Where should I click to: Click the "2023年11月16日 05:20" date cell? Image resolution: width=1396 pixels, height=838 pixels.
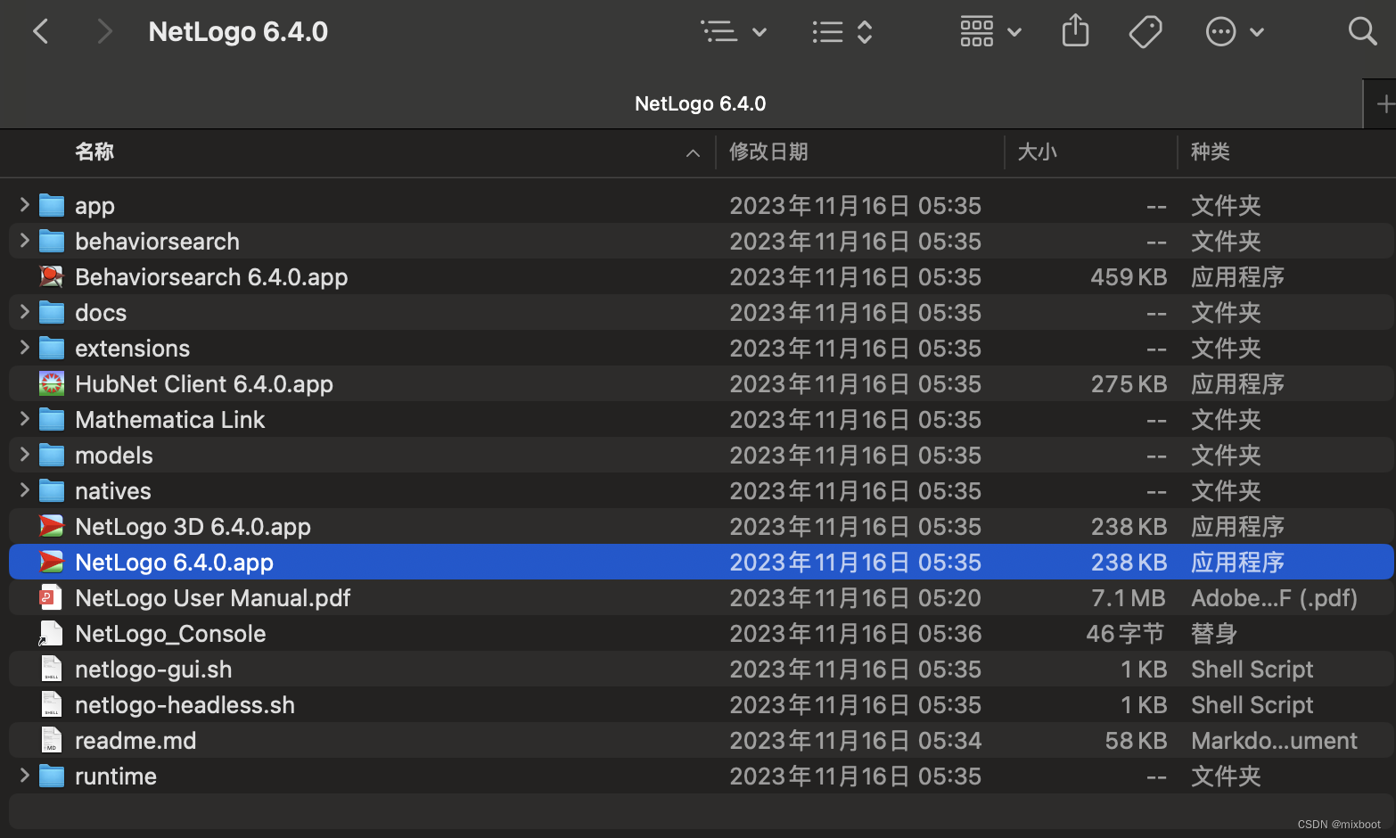(855, 598)
